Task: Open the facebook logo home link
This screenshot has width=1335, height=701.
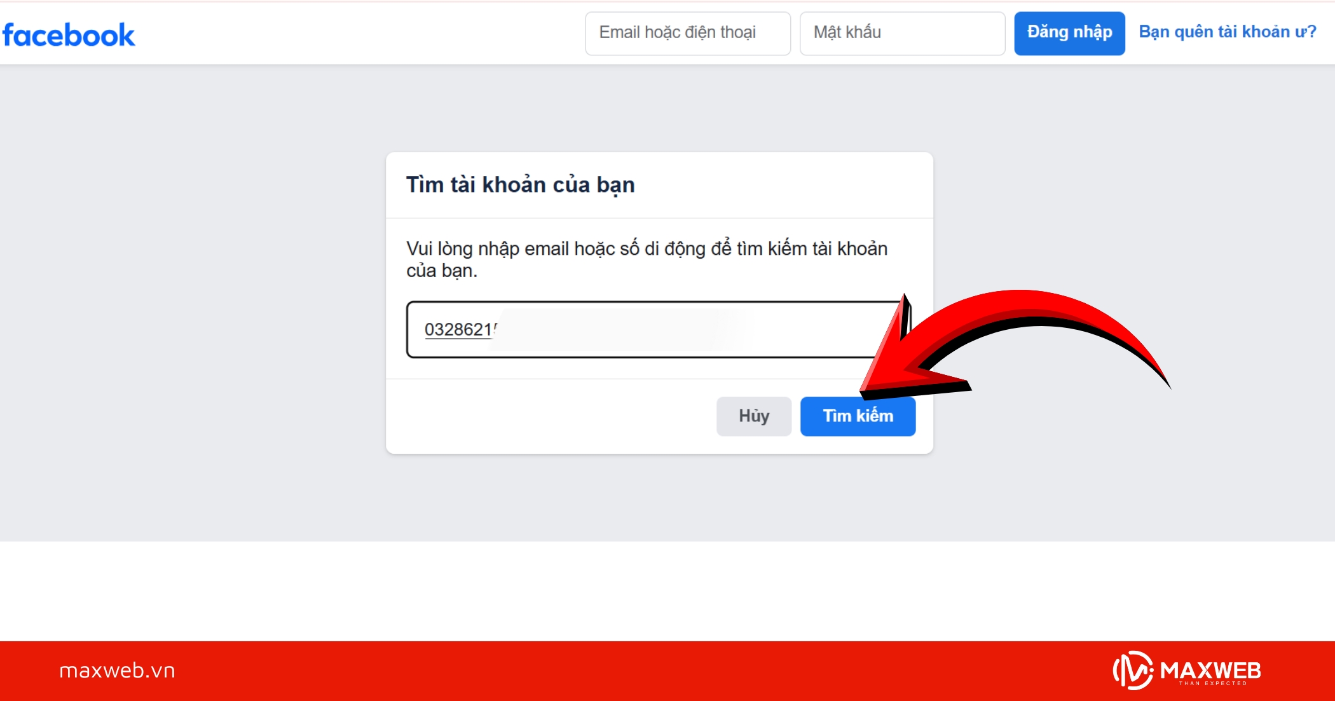Action: [69, 35]
